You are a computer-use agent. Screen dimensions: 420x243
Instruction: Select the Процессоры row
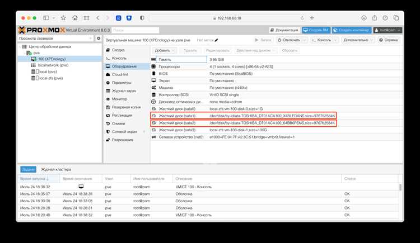277,66
